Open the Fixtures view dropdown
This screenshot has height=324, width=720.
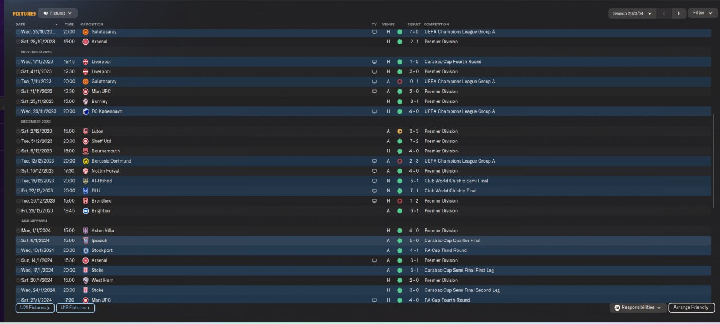tap(58, 13)
